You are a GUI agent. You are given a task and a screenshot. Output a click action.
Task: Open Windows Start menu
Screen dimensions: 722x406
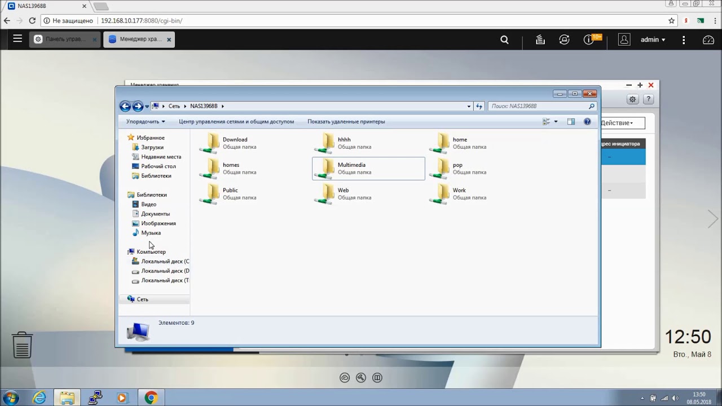[x=11, y=398]
